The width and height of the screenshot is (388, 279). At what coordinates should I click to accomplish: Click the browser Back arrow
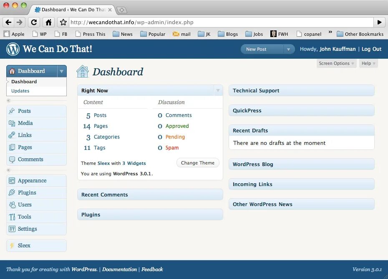(8, 22)
